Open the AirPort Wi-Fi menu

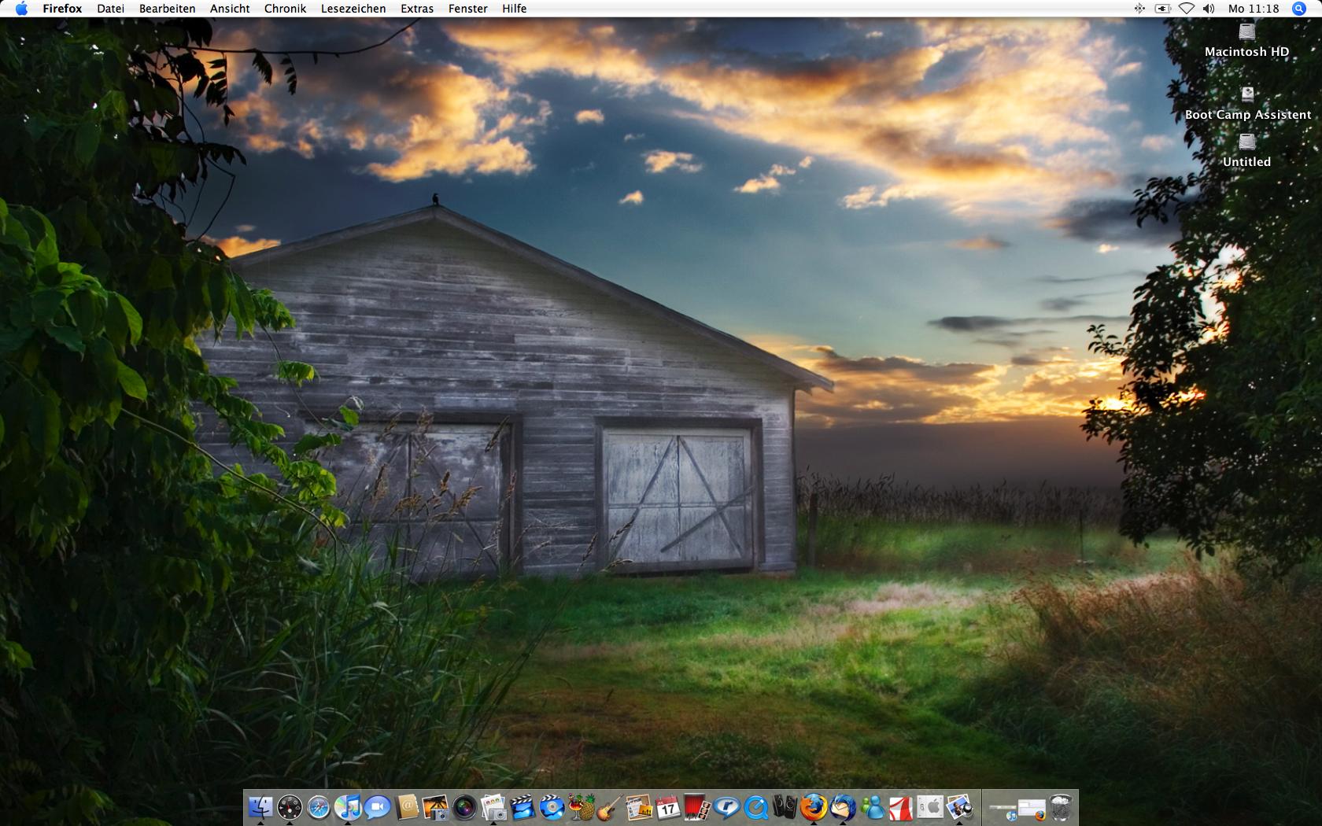1186,9
